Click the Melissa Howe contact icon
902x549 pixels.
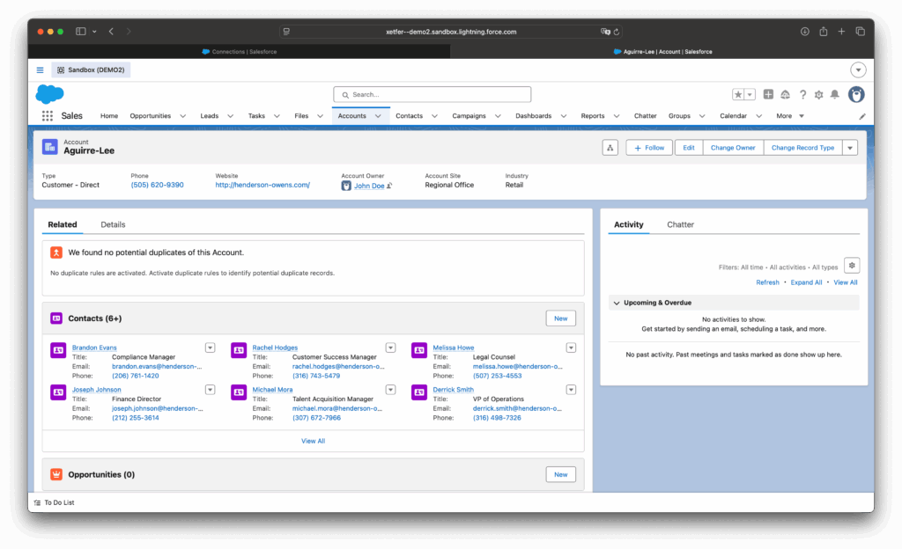point(419,350)
